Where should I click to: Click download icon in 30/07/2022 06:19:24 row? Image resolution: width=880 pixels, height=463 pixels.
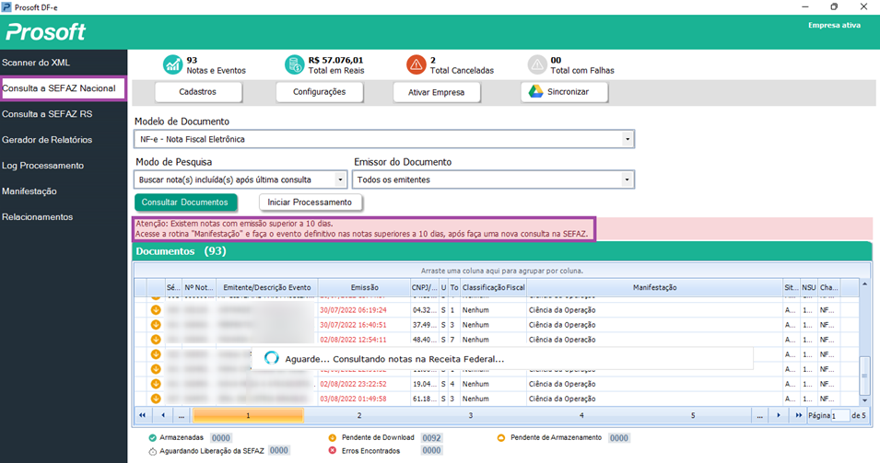pyautogui.click(x=156, y=309)
